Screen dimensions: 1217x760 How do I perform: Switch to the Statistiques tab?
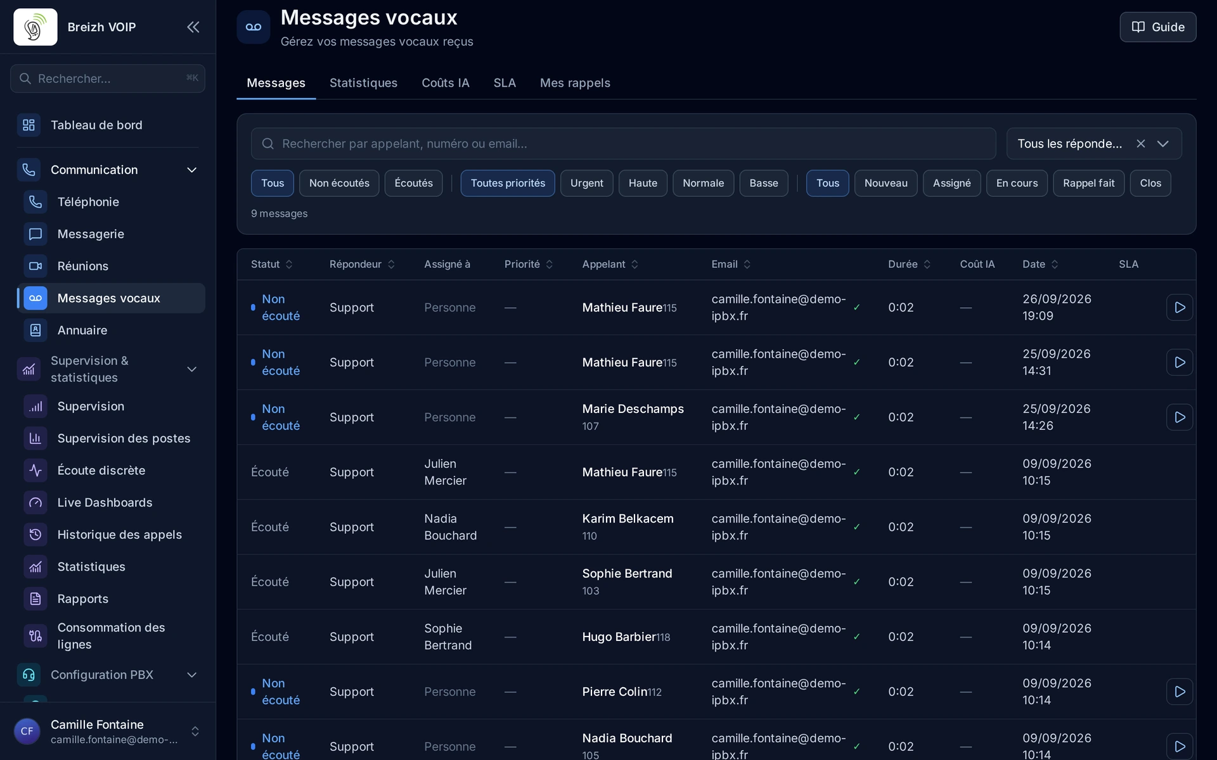pos(363,83)
